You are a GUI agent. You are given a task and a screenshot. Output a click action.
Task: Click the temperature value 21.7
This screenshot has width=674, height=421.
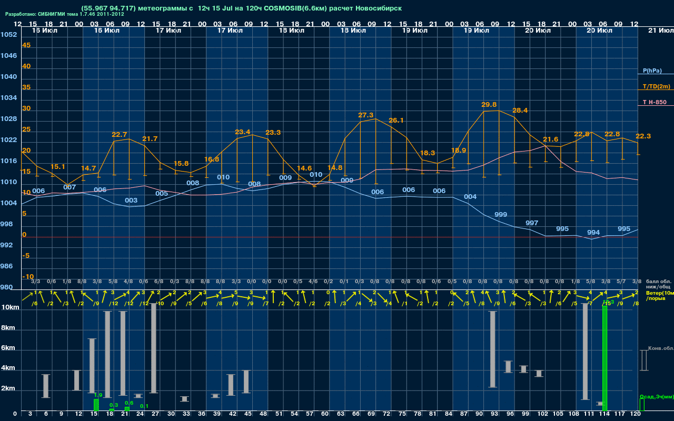150,139
